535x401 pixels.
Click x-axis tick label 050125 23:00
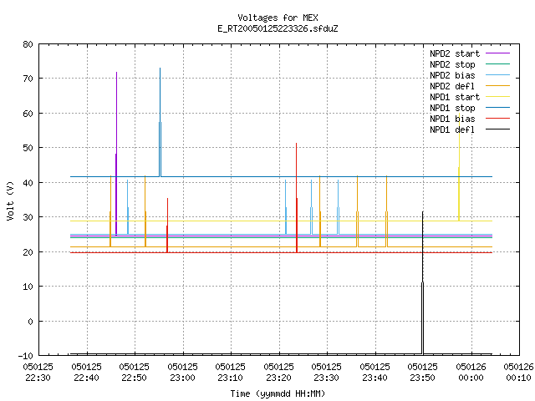click(x=182, y=373)
